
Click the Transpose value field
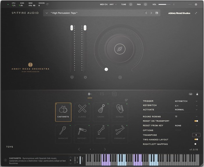(196, 135)
